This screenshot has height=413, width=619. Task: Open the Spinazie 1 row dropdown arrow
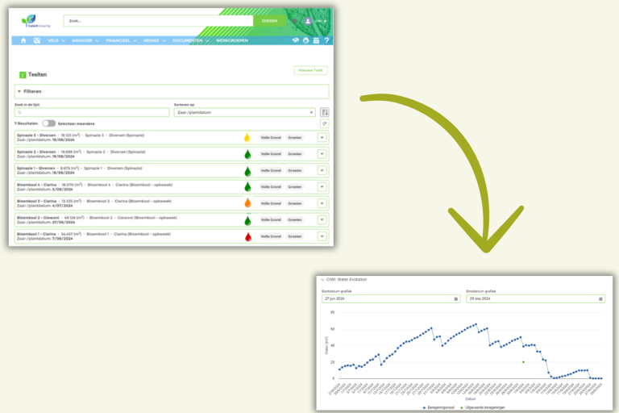pos(322,170)
